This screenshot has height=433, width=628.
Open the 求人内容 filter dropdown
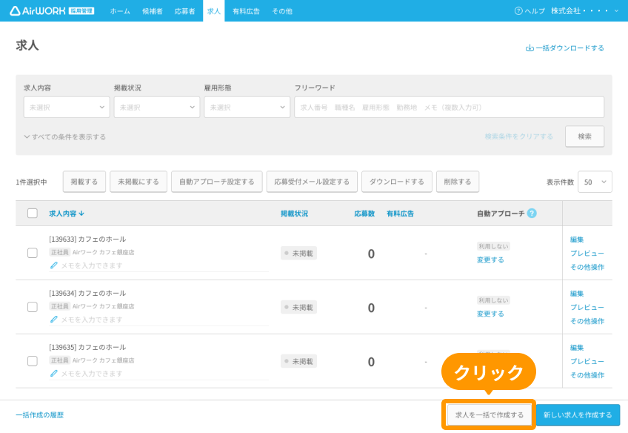point(67,107)
